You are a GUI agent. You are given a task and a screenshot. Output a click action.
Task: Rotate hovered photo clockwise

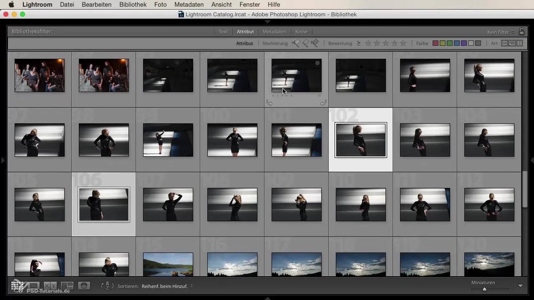pyautogui.click(x=323, y=103)
